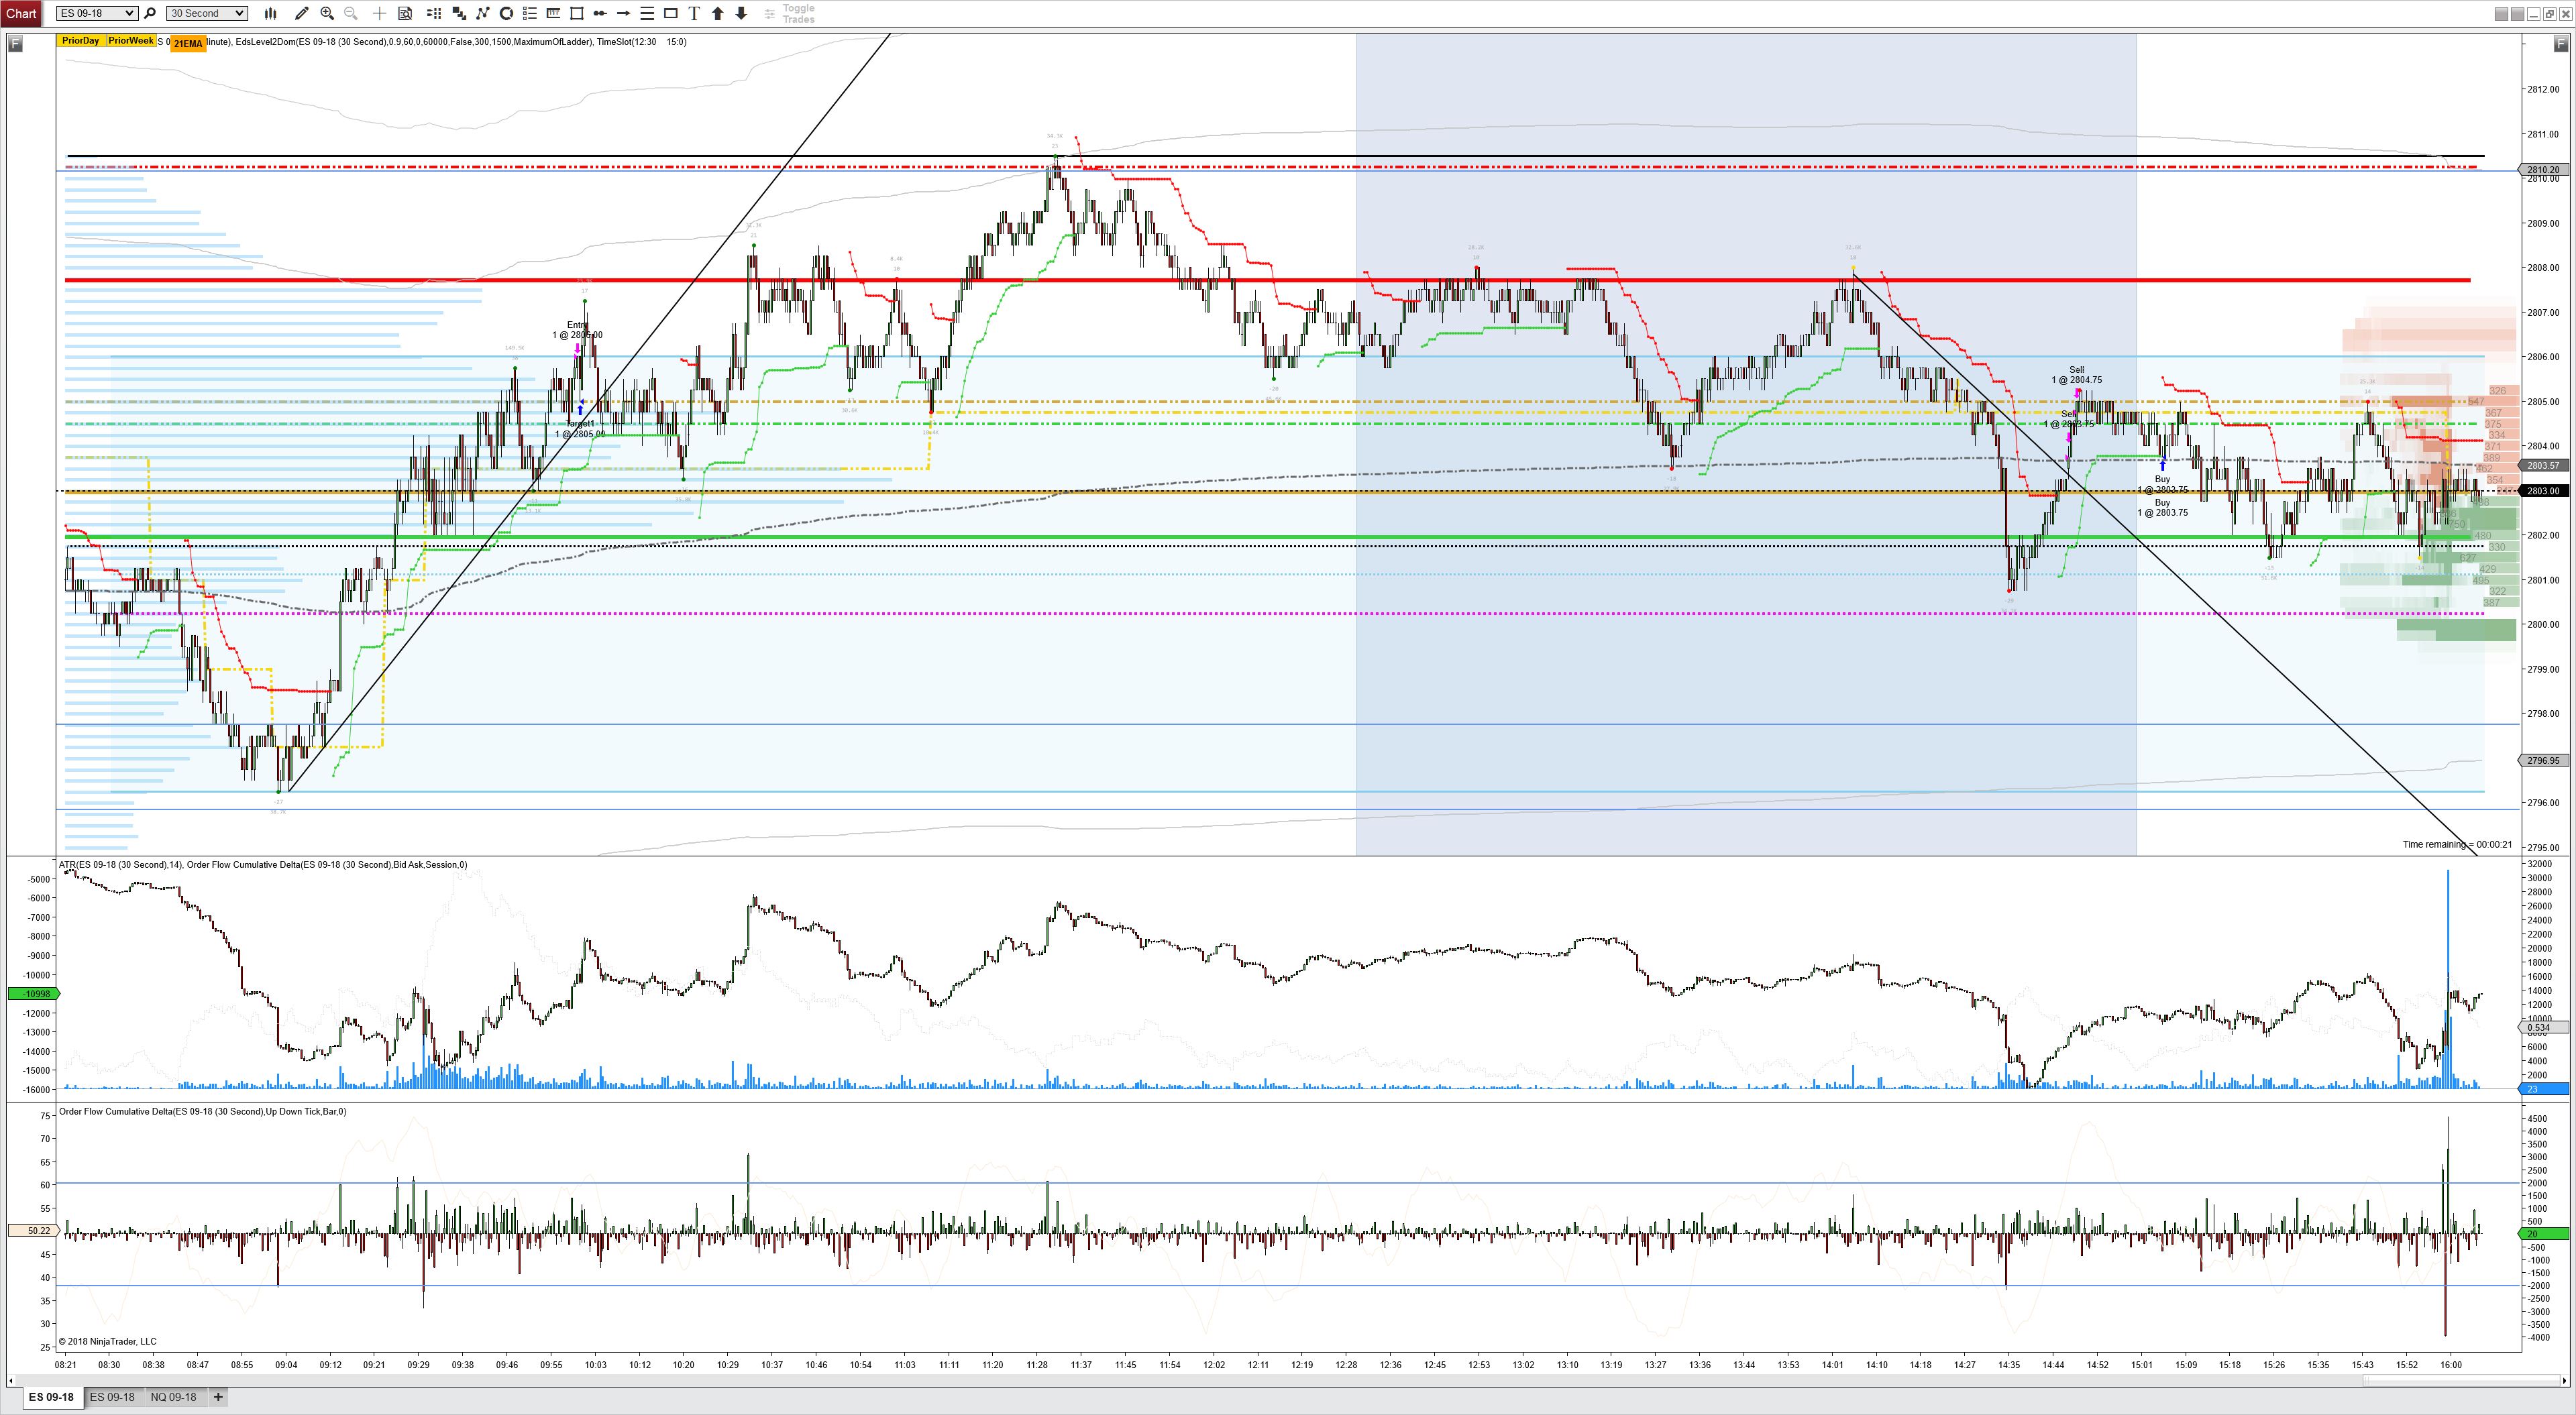This screenshot has width=2576, height=1415.
Task: Click the Entry 1 @ 2805.00 marker
Action: click(x=577, y=330)
